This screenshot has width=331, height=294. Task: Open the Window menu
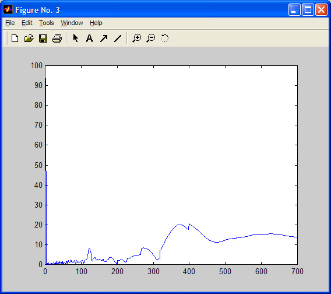(72, 23)
